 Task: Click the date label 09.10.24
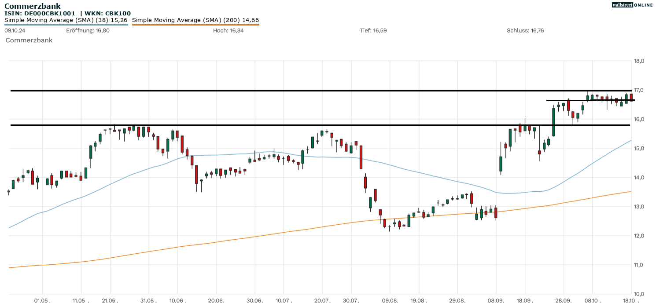[15, 31]
